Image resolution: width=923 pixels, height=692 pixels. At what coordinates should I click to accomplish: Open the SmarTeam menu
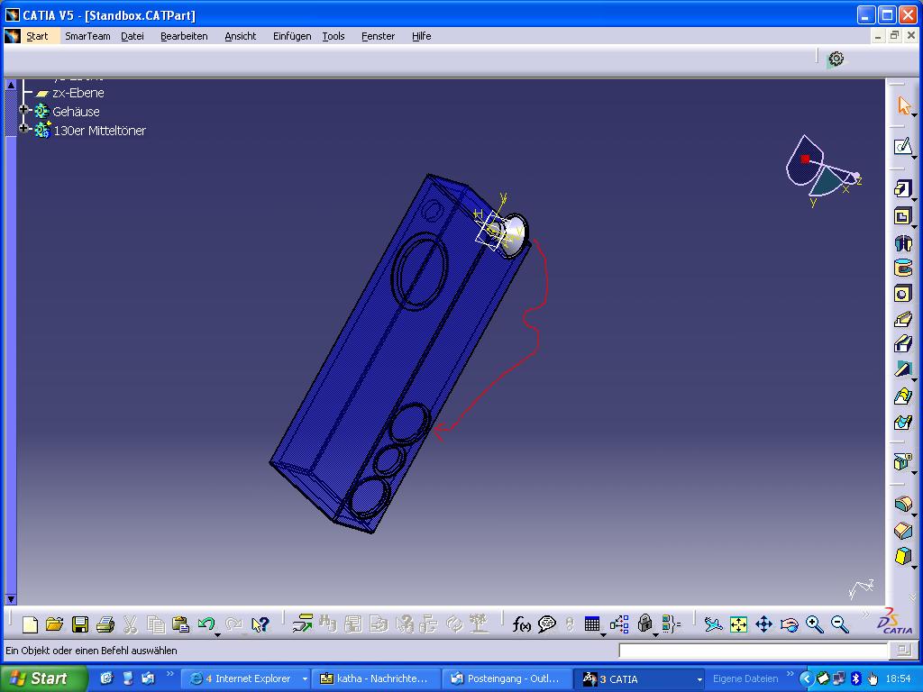pos(87,36)
